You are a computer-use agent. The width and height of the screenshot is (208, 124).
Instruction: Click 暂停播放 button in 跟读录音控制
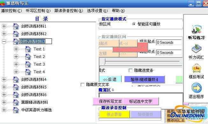146,114
